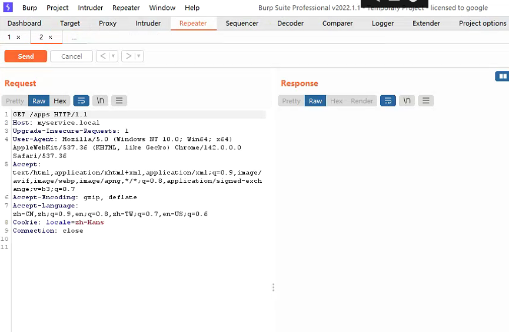Screen dimensions: 509x332
Task: Click the 'Response' panel heading
Action: point(300,83)
